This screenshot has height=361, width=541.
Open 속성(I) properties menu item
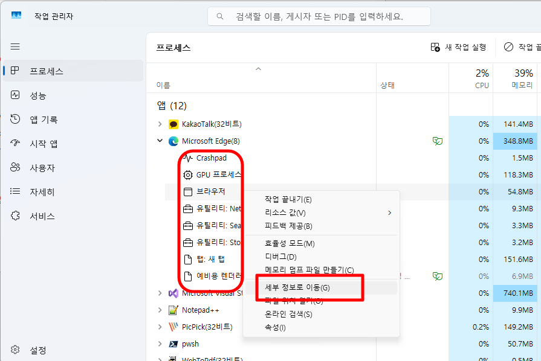pos(321,327)
